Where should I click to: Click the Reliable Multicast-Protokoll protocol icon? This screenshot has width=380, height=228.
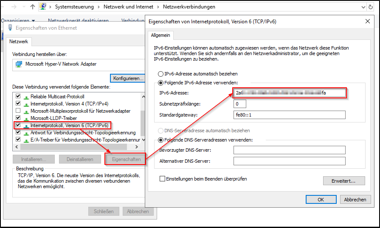click(x=27, y=97)
